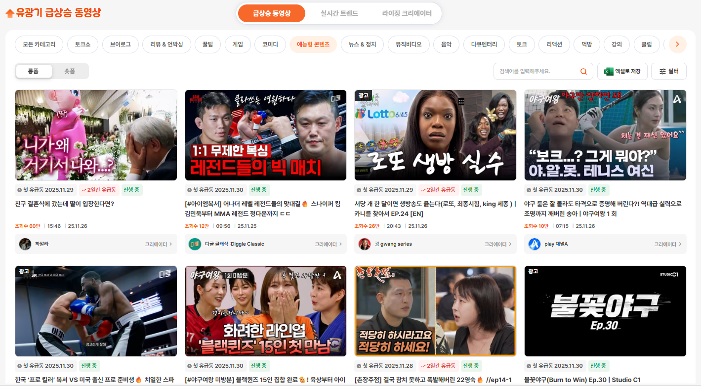Expand 크리에이터 info for 광 gwang series
Image resolution: width=701 pixels, height=386 pixels.
click(494, 244)
